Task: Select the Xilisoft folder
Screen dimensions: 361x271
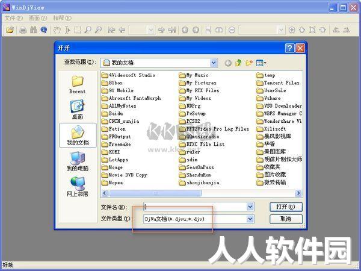Action: pos(271,129)
